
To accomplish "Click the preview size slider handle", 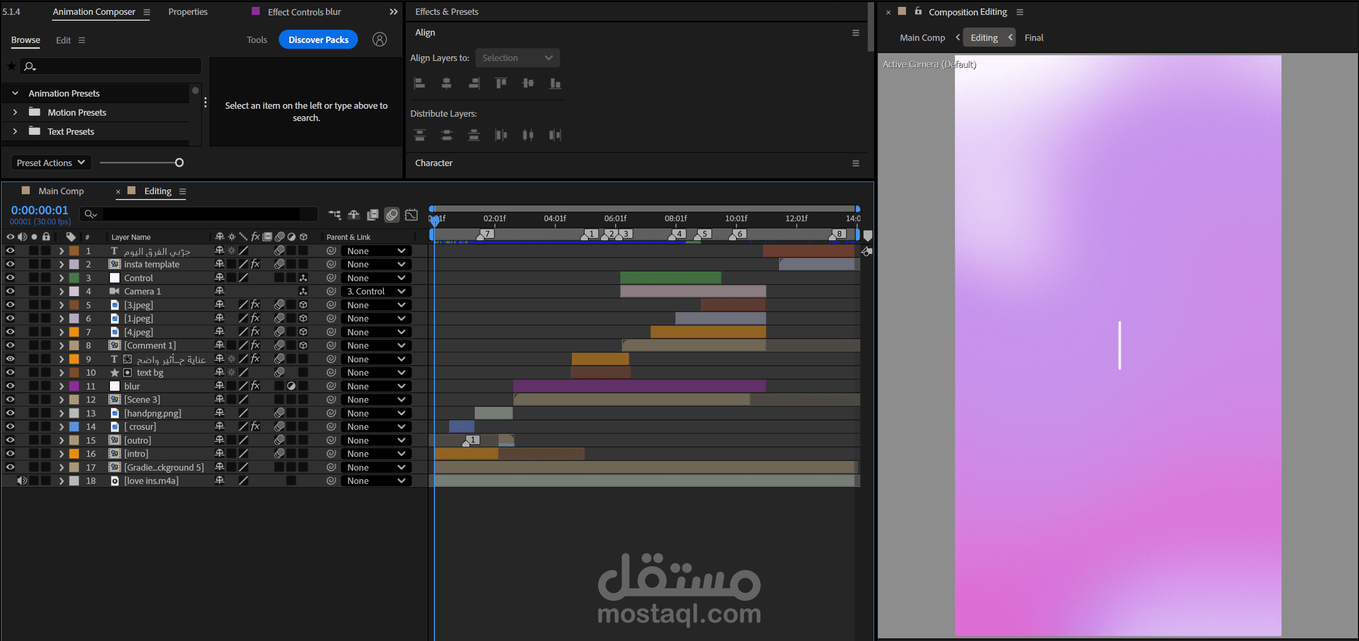I will pos(180,163).
